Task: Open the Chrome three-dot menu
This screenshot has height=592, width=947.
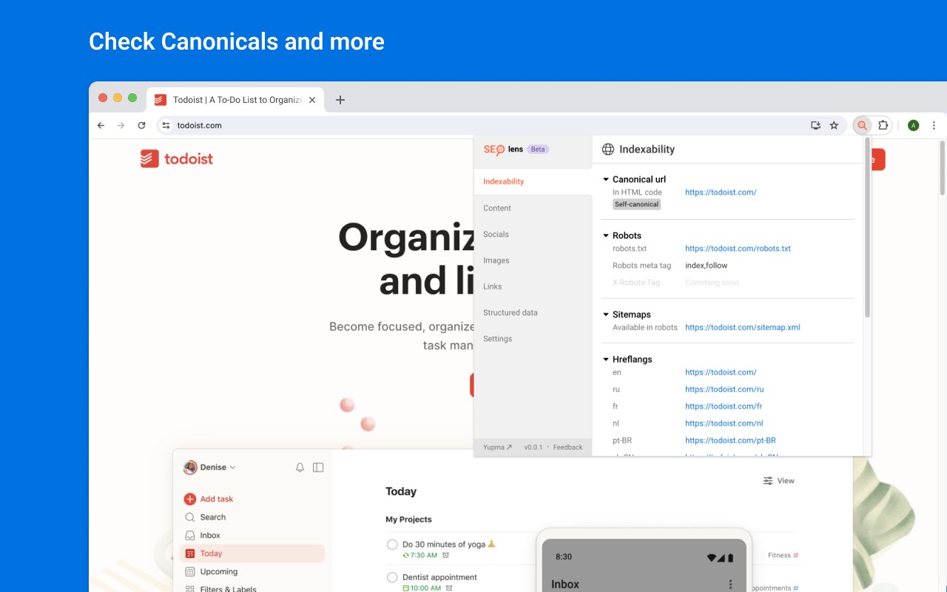Action: click(x=934, y=126)
